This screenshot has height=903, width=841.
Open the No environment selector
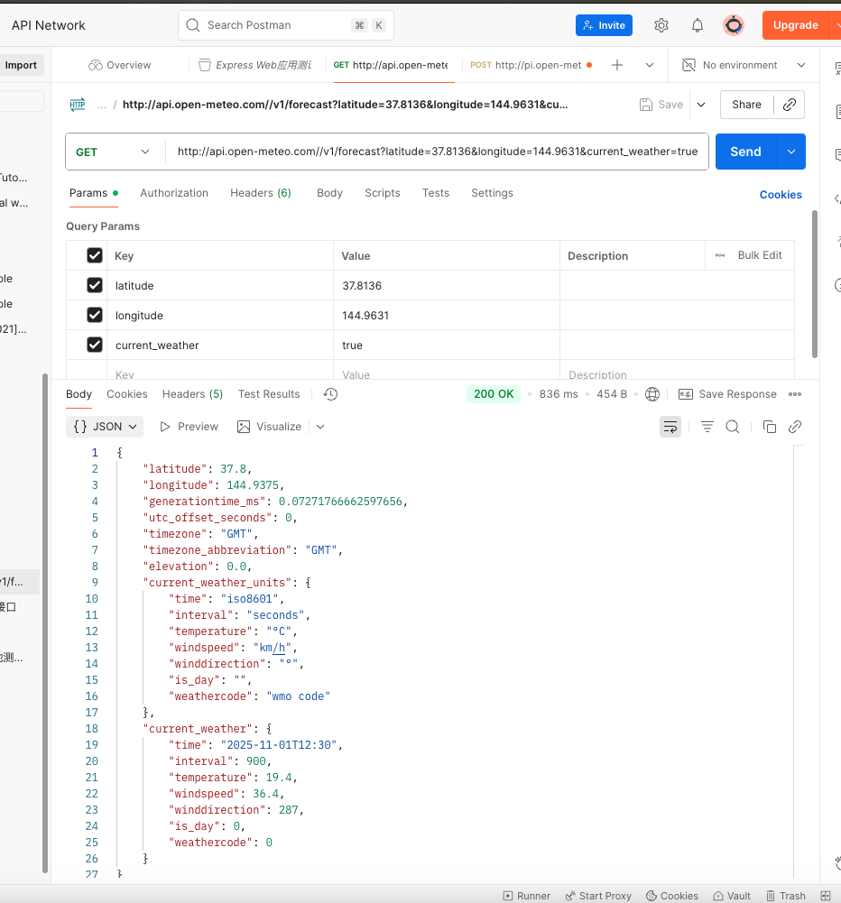coord(744,65)
